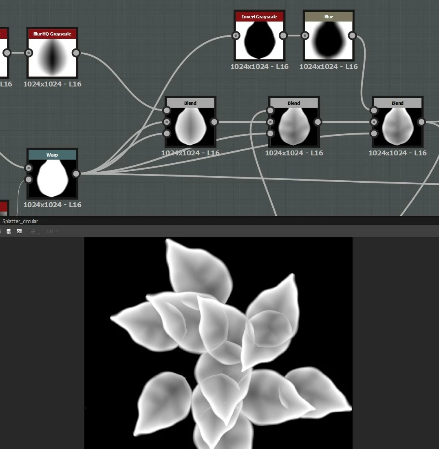This screenshot has width=439, height=449.
Task: Select the Warp node
Action: coord(52,174)
